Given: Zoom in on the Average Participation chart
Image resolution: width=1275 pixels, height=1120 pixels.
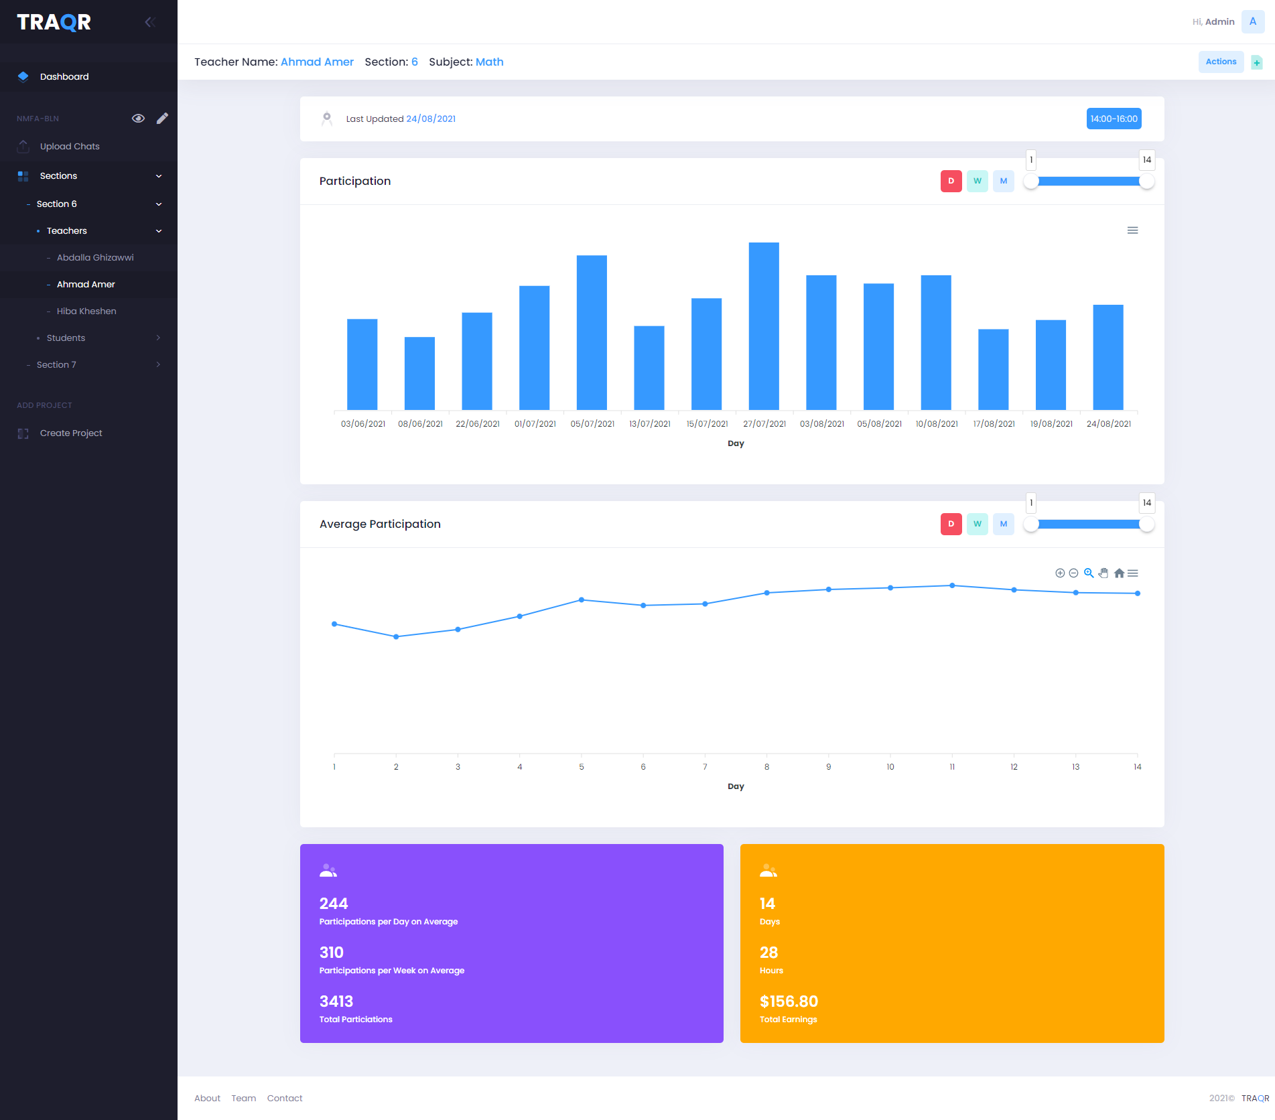Looking at the screenshot, I should pyautogui.click(x=1060, y=573).
